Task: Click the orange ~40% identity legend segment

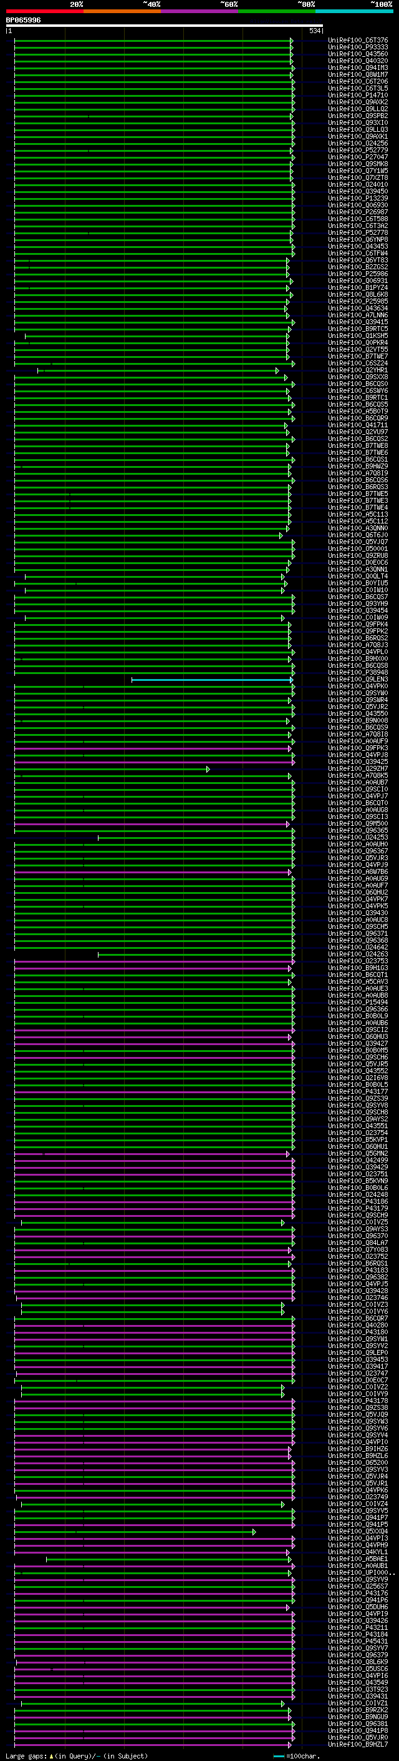Action: pyautogui.click(x=122, y=11)
